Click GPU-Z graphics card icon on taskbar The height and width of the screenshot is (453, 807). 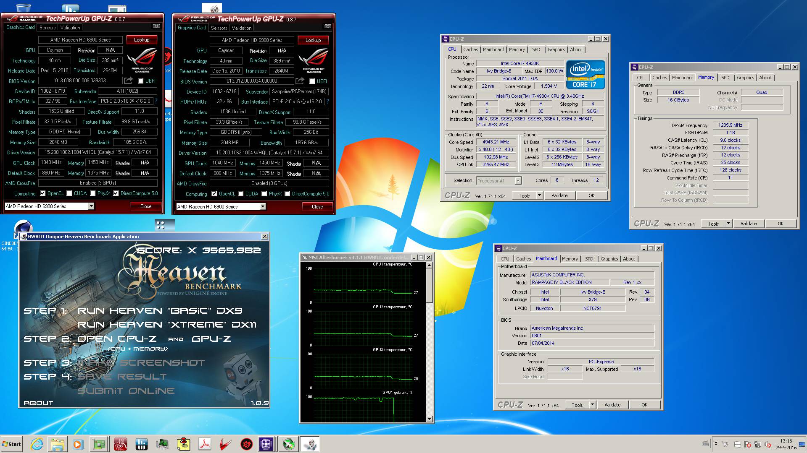(x=99, y=444)
